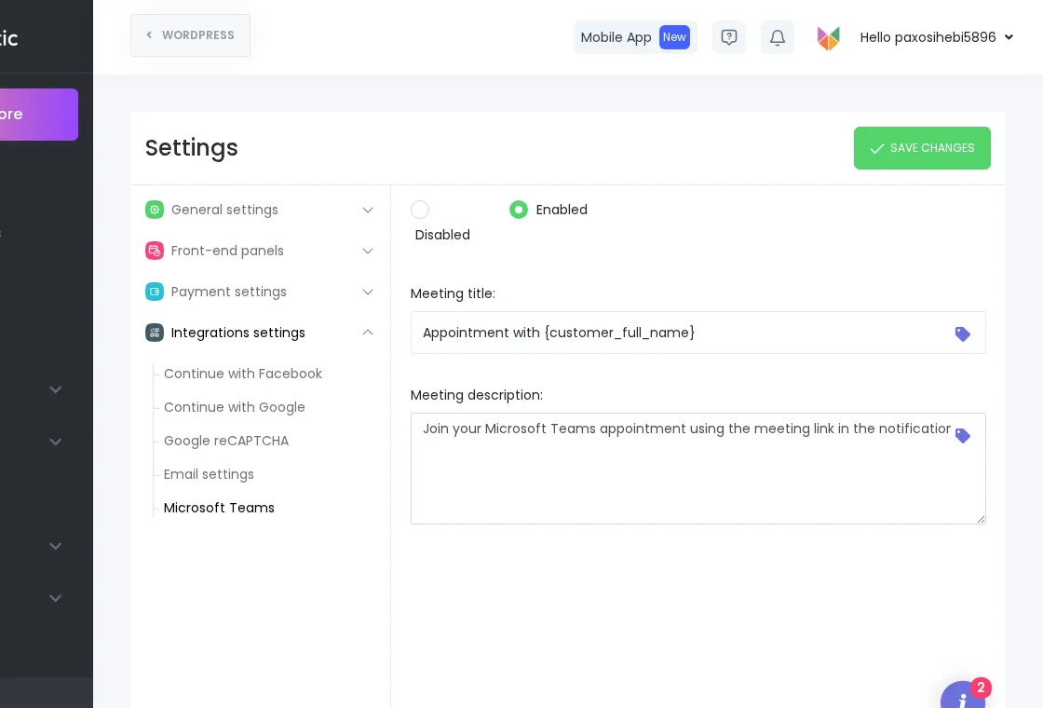1043x708 pixels.
Task: Open Google reCAPTCHA settings
Action: 226,441
